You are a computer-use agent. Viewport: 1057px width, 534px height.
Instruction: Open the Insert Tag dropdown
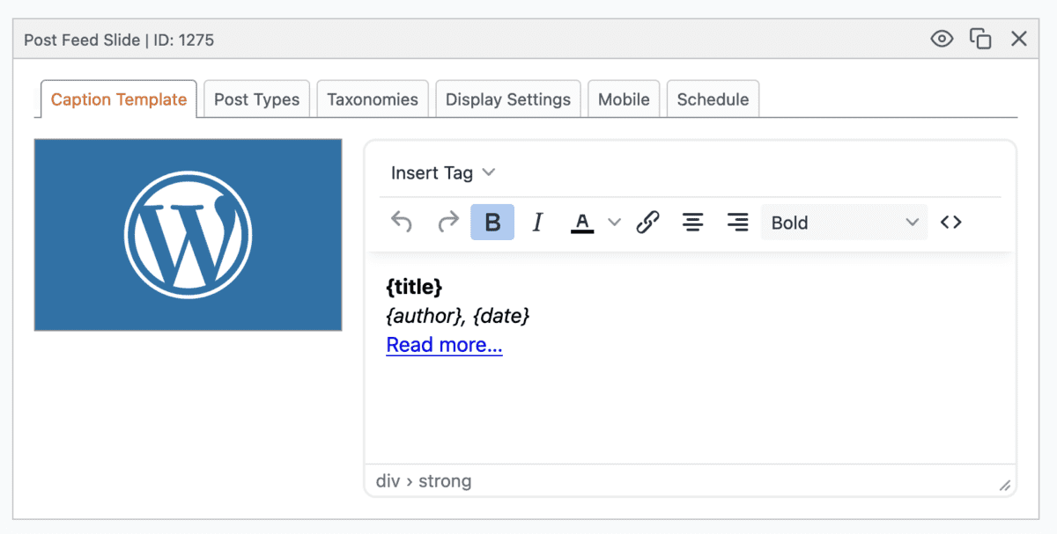pyautogui.click(x=442, y=172)
